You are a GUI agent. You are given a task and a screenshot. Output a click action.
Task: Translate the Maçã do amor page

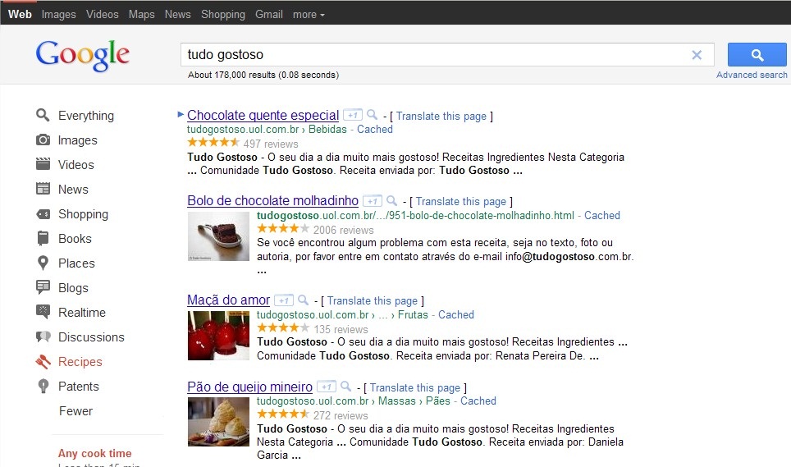[x=373, y=300]
